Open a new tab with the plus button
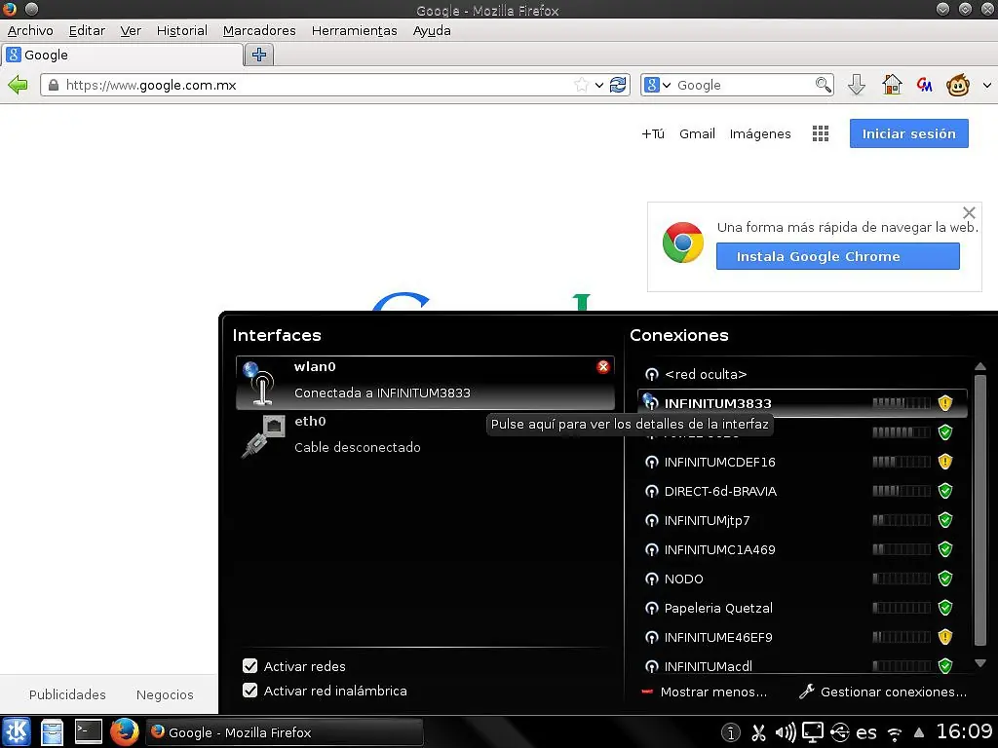This screenshot has width=998, height=748. (x=259, y=55)
